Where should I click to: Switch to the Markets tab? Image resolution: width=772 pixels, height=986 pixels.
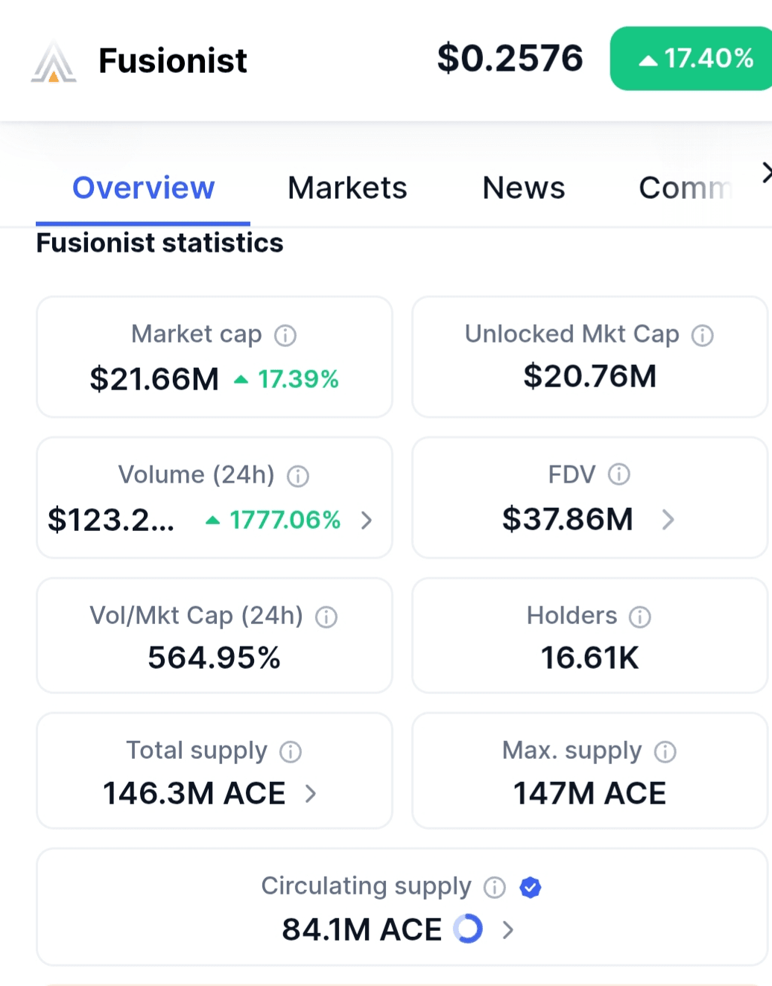(347, 188)
